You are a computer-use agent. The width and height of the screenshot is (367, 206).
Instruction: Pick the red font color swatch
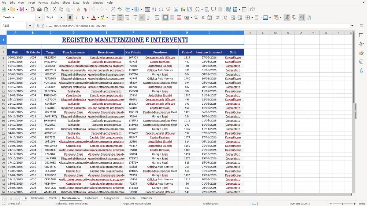pos(94,17)
